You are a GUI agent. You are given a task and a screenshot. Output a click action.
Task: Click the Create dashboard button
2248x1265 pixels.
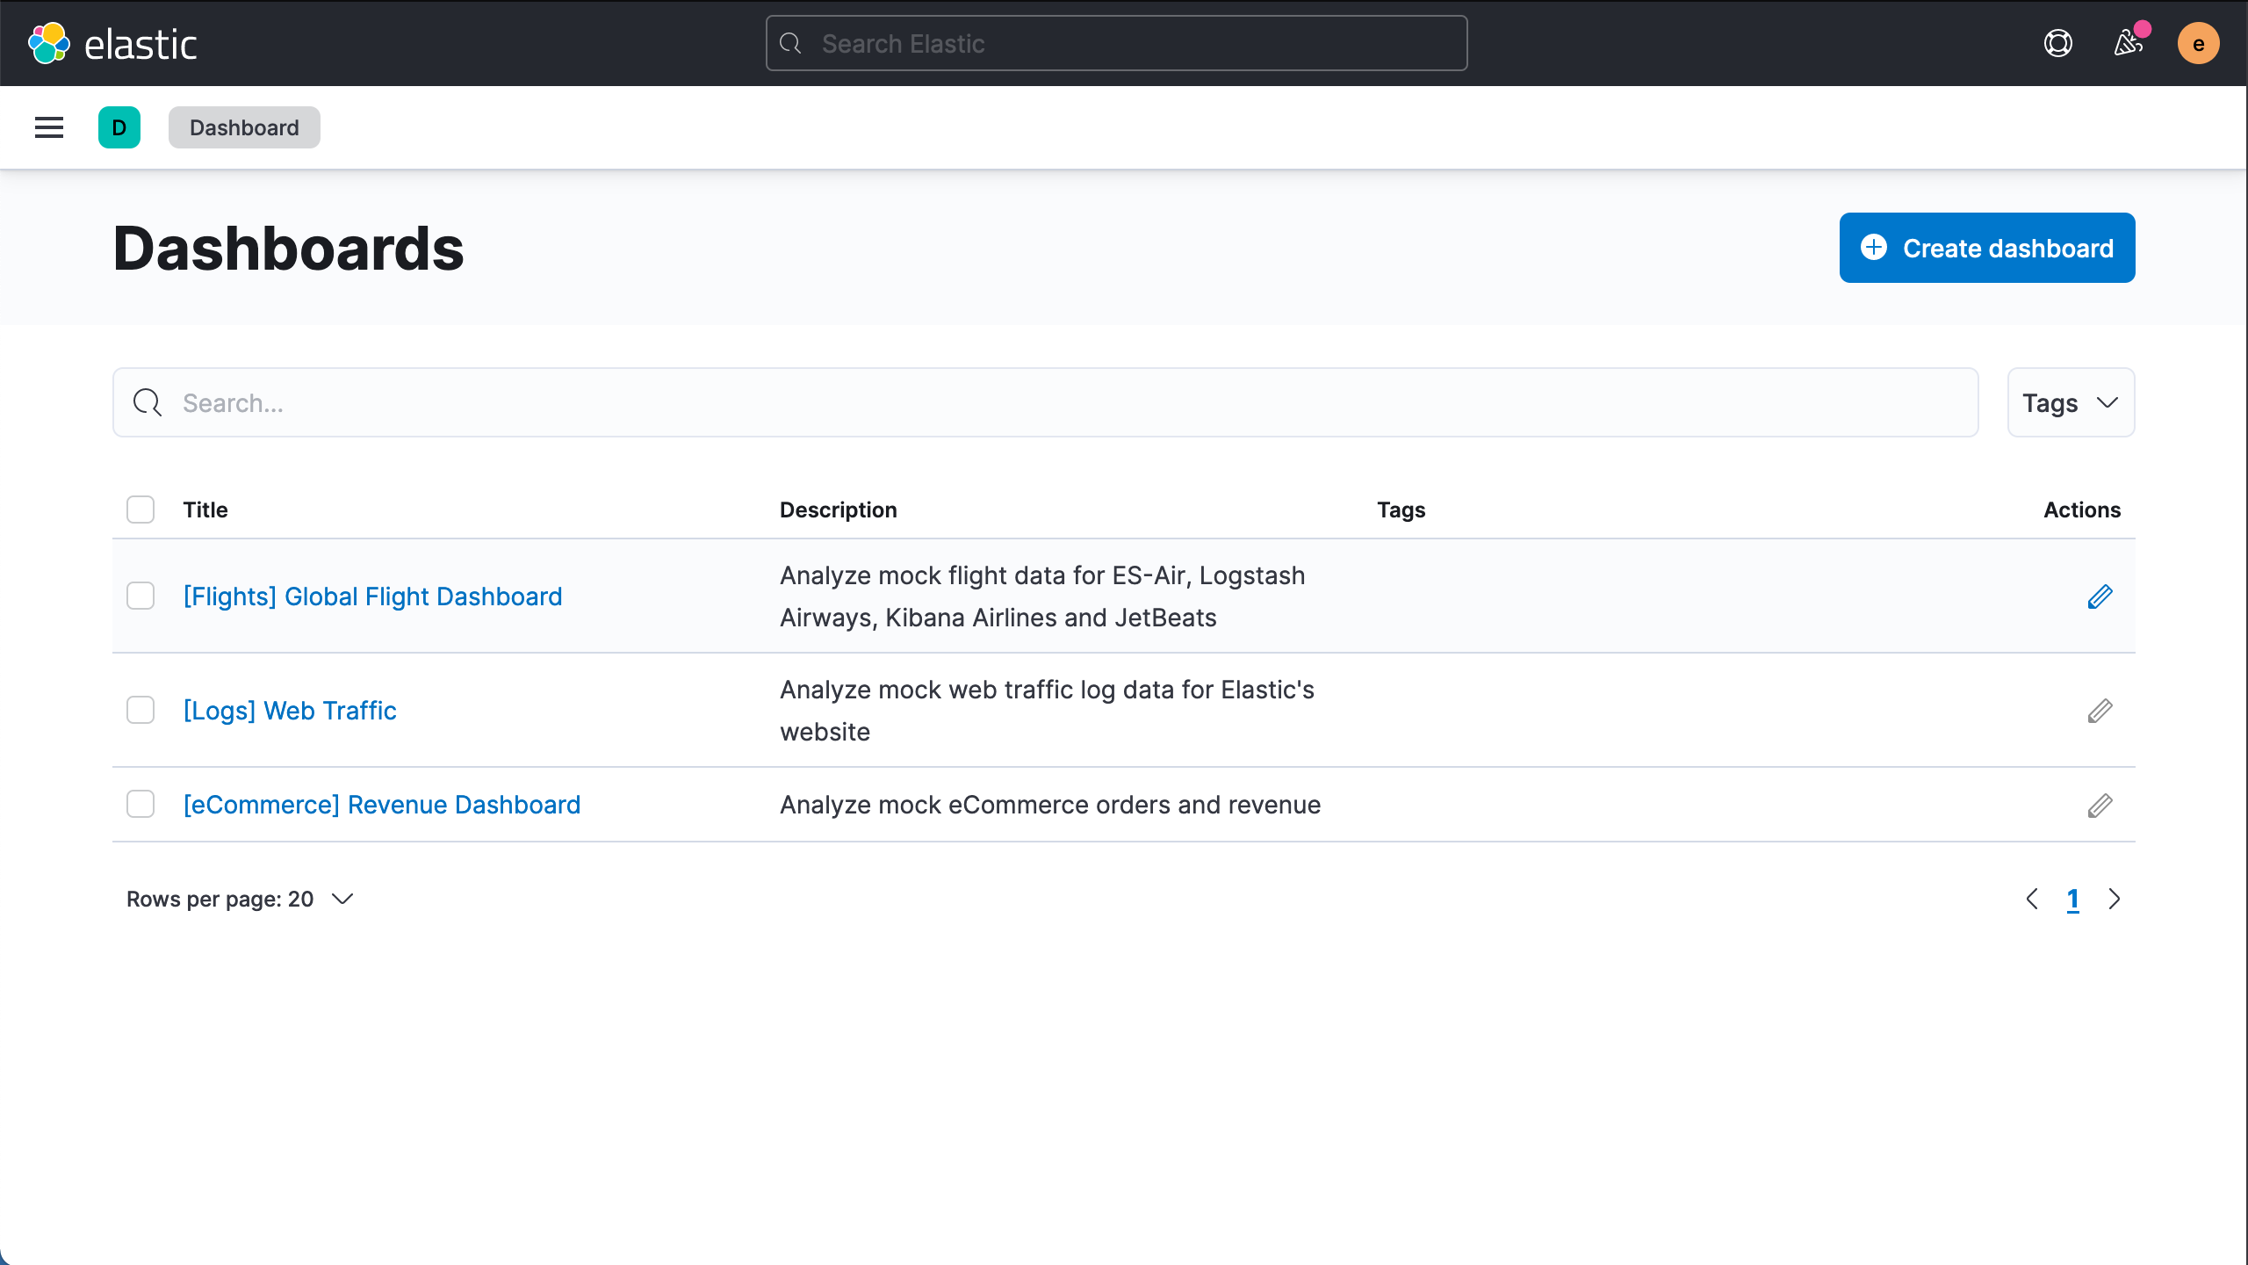pos(1986,248)
